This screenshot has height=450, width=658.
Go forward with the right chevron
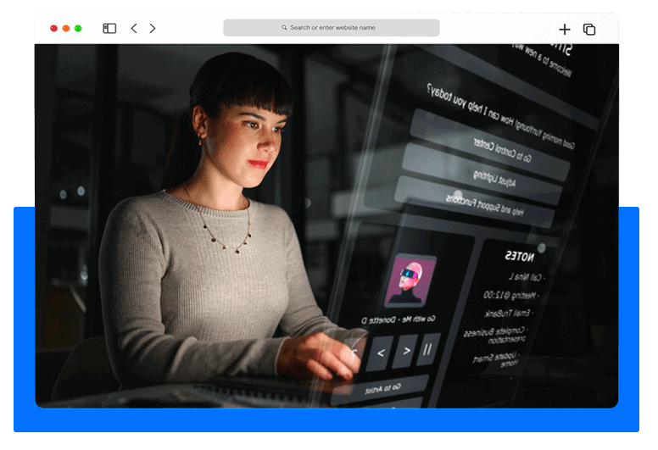pyautogui.click(x=153, y=29)
